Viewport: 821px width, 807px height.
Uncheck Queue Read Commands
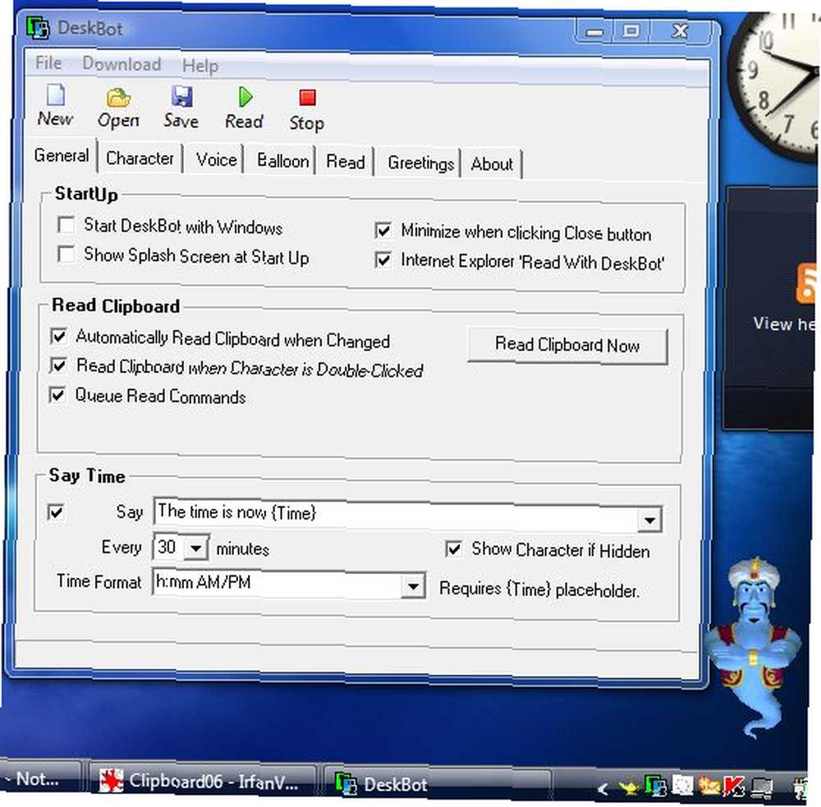coord(57,394)
